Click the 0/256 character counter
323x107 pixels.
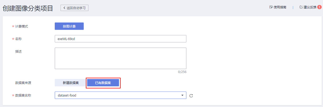coord(182,72)
